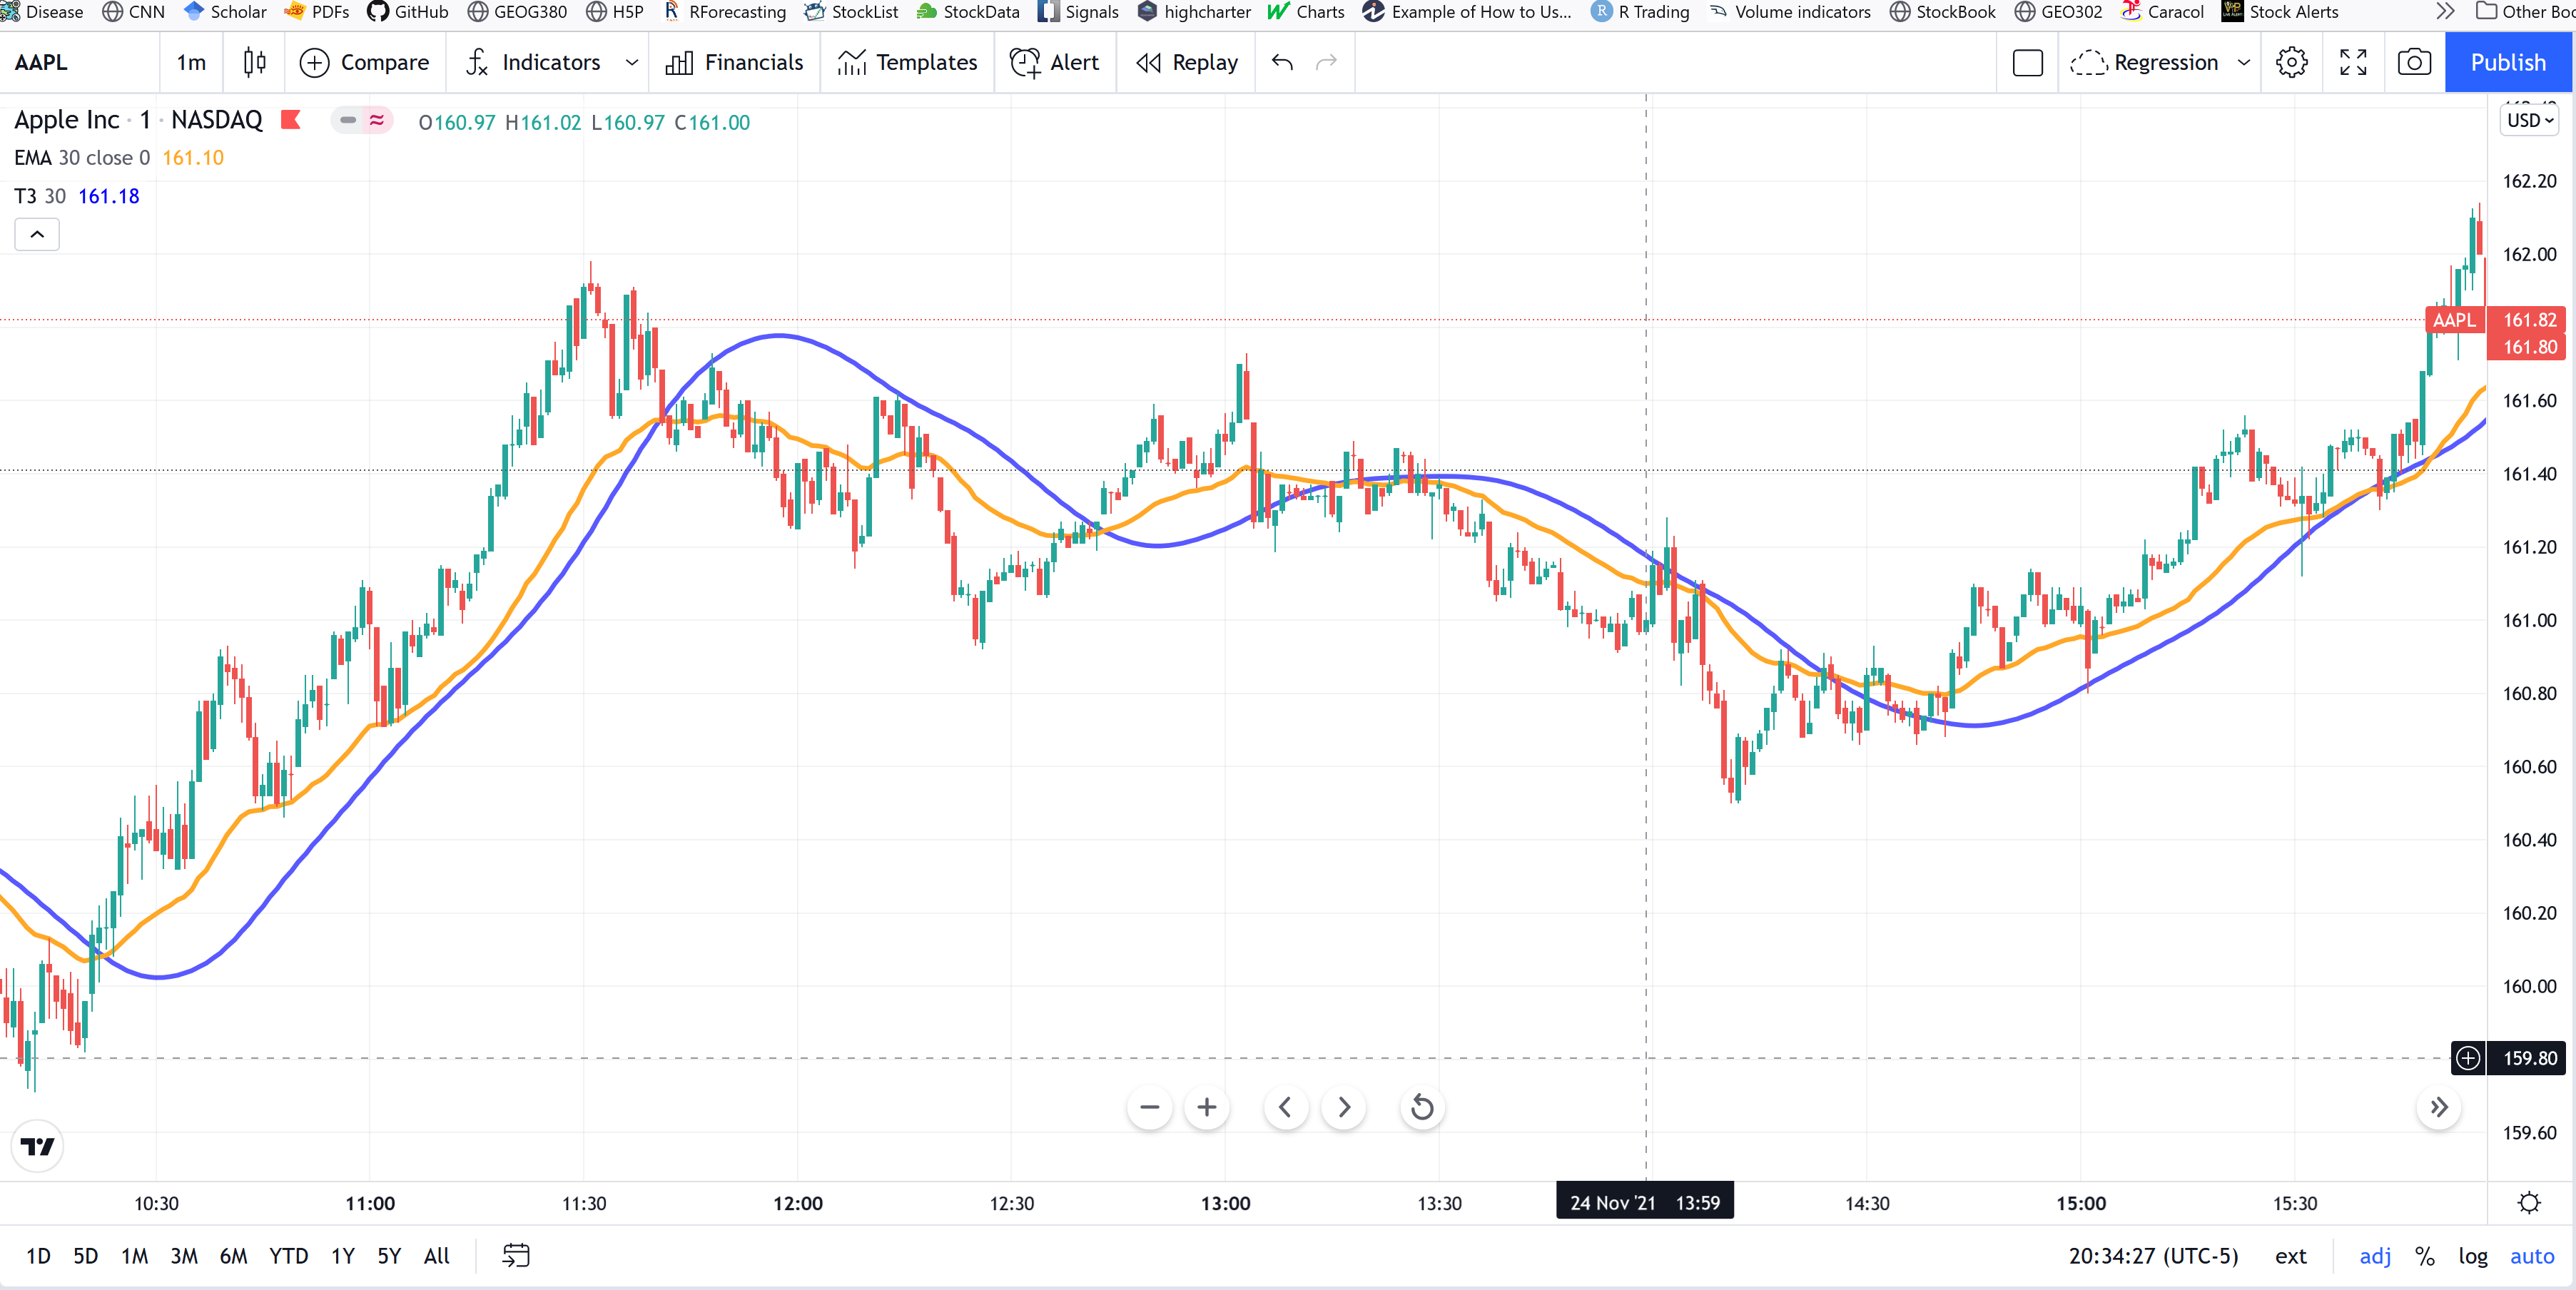Toggle percent scale mode
Screen dimensions: 2576x1290
[x=2425, y=1256]
